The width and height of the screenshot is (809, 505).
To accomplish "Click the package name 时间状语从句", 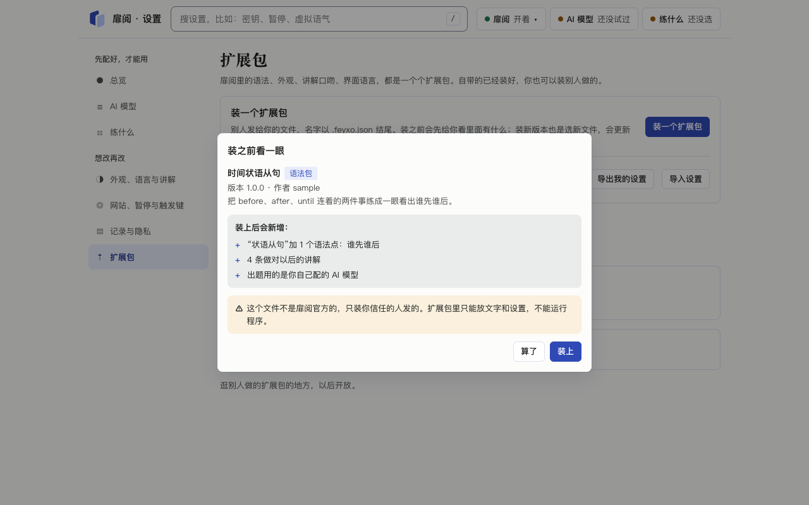I will [x=254, y=174].
